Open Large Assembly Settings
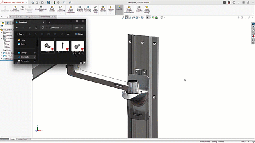Screen dimensions: 255x143 [x=147, y=10]
